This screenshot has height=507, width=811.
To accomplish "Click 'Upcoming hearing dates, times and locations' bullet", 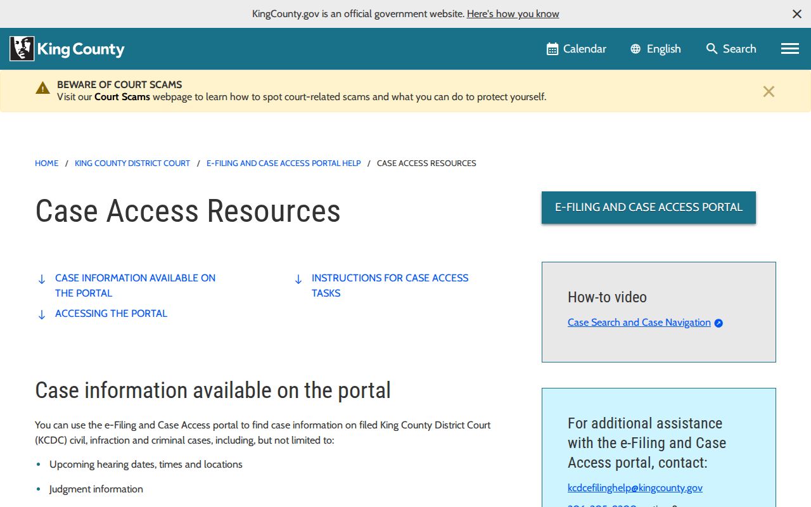I will [146, 465].
